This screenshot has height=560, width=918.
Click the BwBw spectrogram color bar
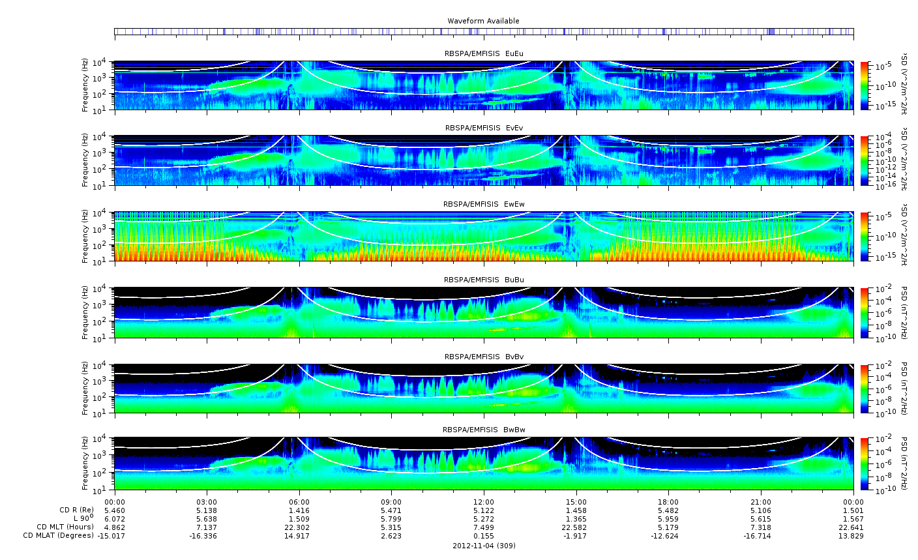(x=865, y=464)
